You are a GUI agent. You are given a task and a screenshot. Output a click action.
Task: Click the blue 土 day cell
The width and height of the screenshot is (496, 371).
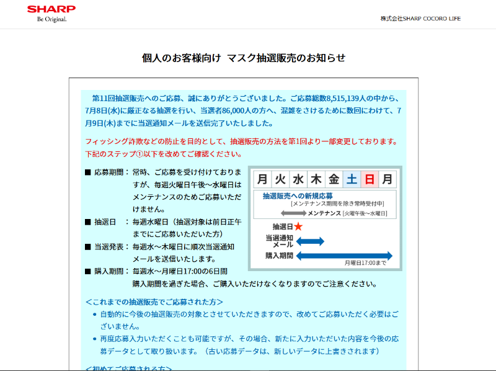point(352,179)
